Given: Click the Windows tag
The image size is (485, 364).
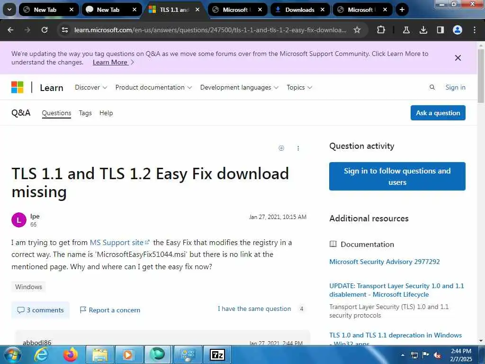Looking at the screenshot, I should coord(28,287).
